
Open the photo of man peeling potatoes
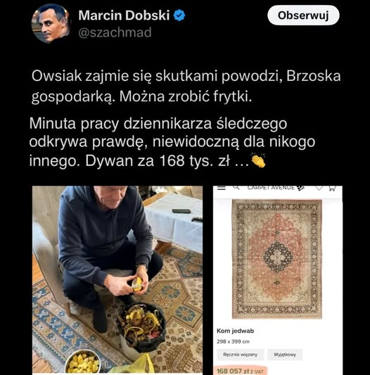[117, 280]
